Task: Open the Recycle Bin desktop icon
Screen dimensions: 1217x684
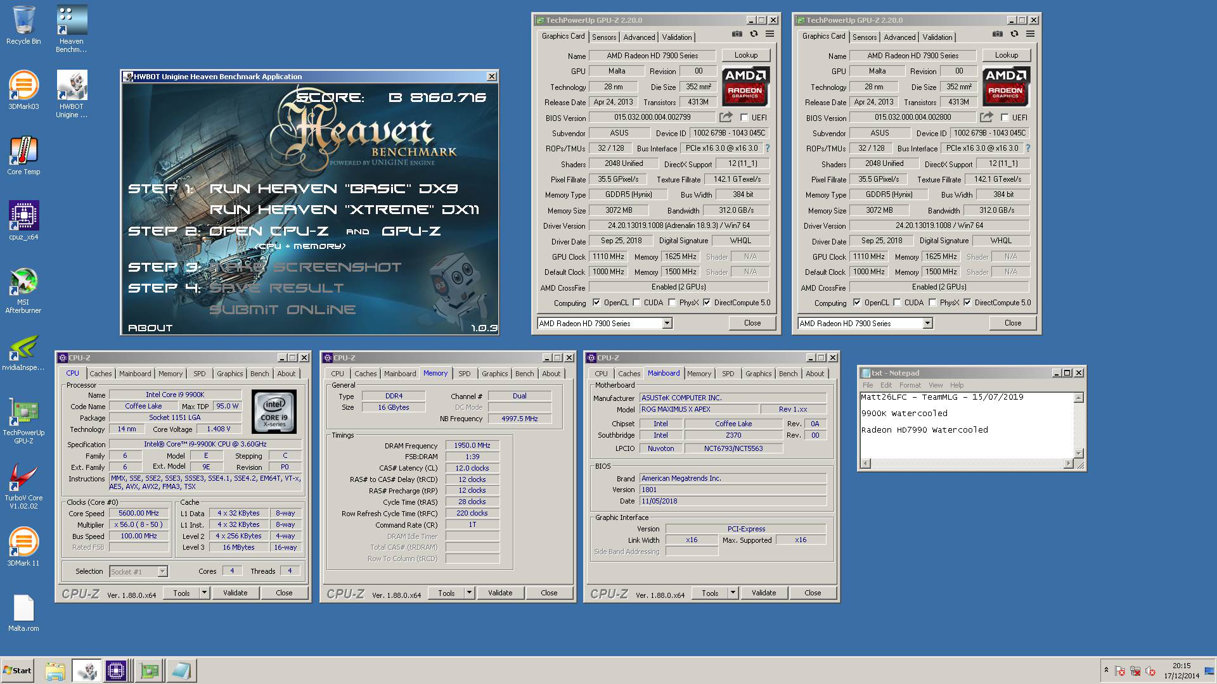Action: click(x=23, y=25)
